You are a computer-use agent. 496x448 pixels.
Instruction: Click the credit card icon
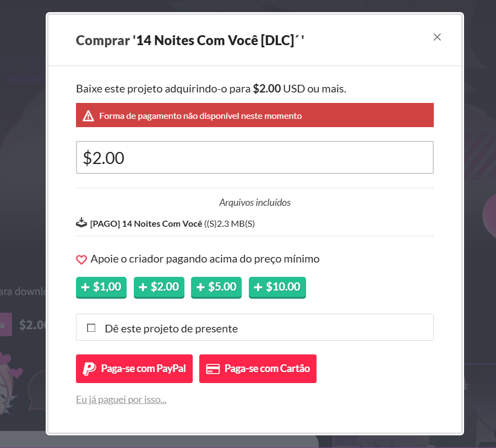[x=212, y=369]
